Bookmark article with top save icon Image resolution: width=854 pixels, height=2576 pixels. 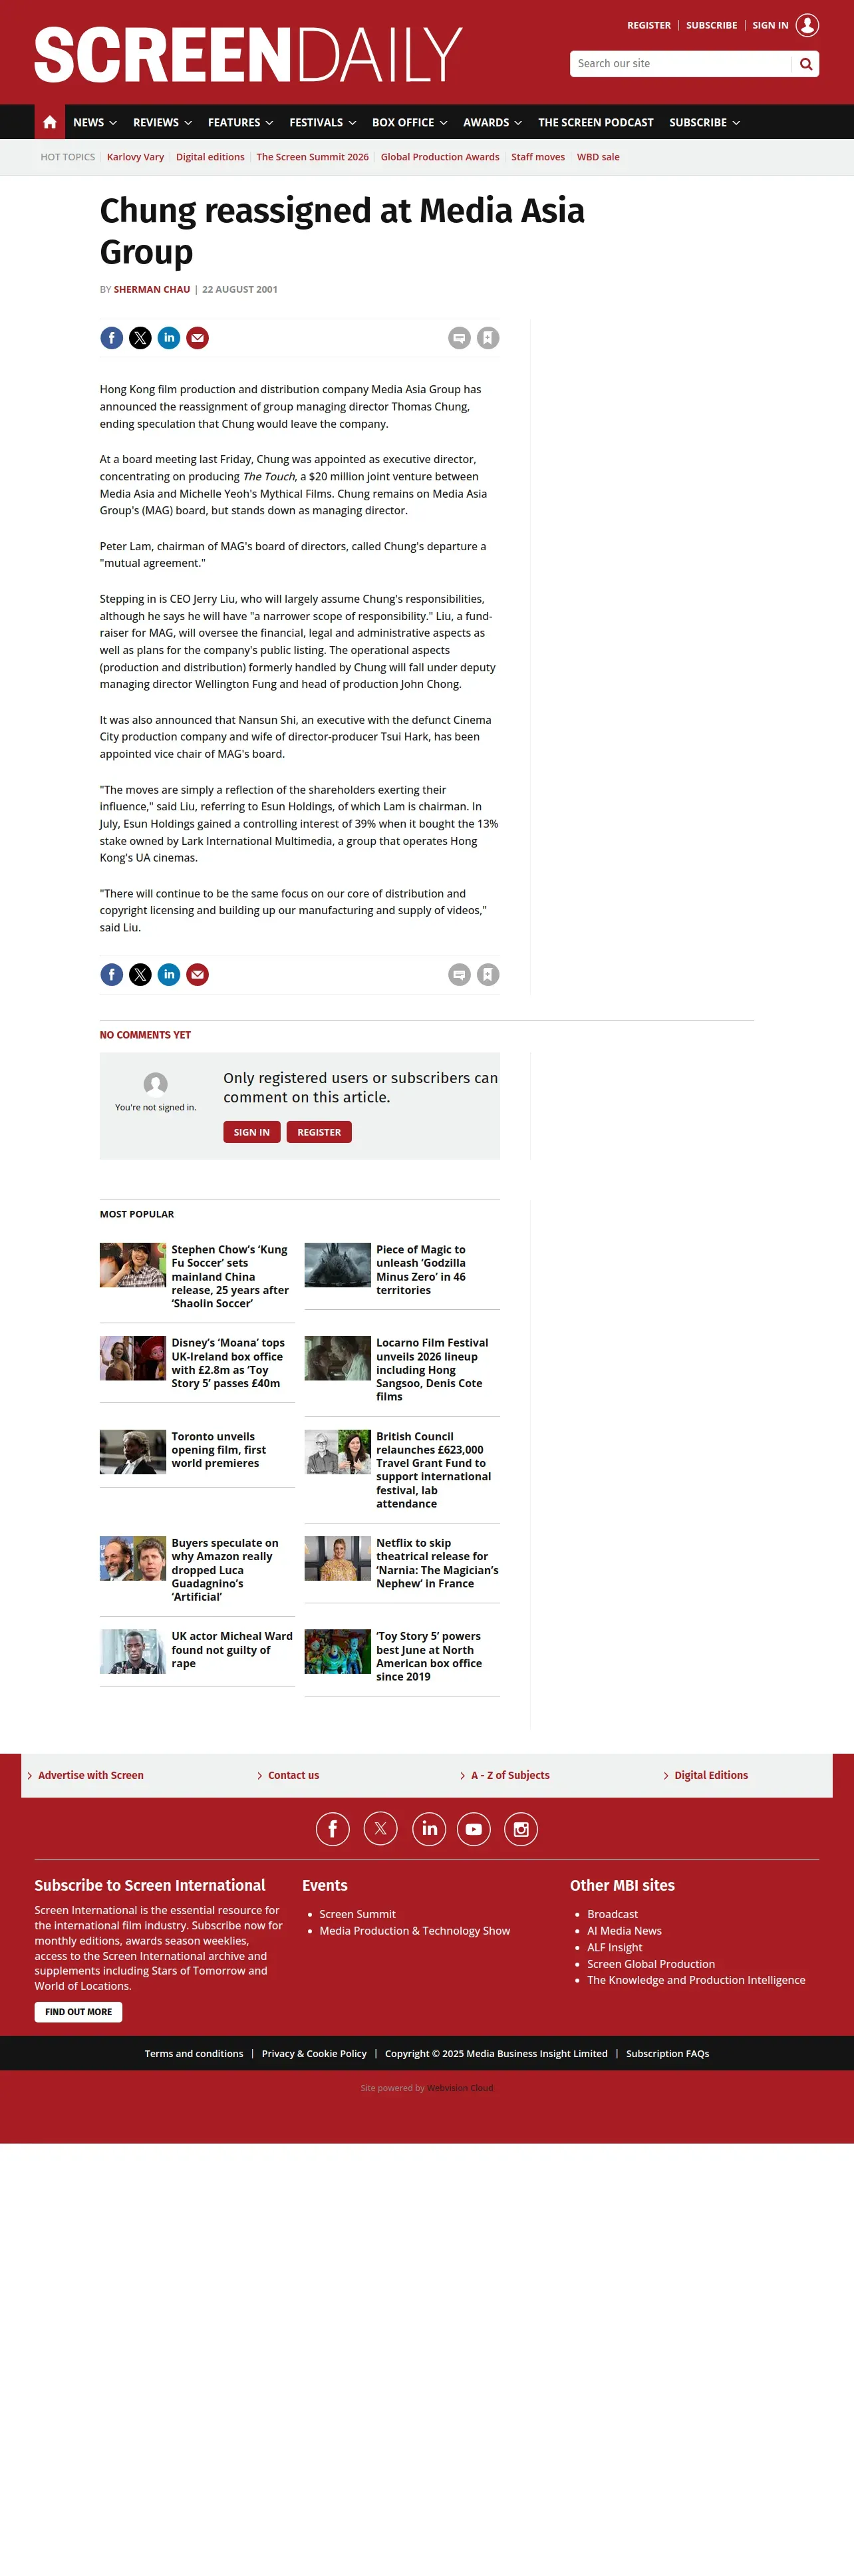[x=488, y=338]
